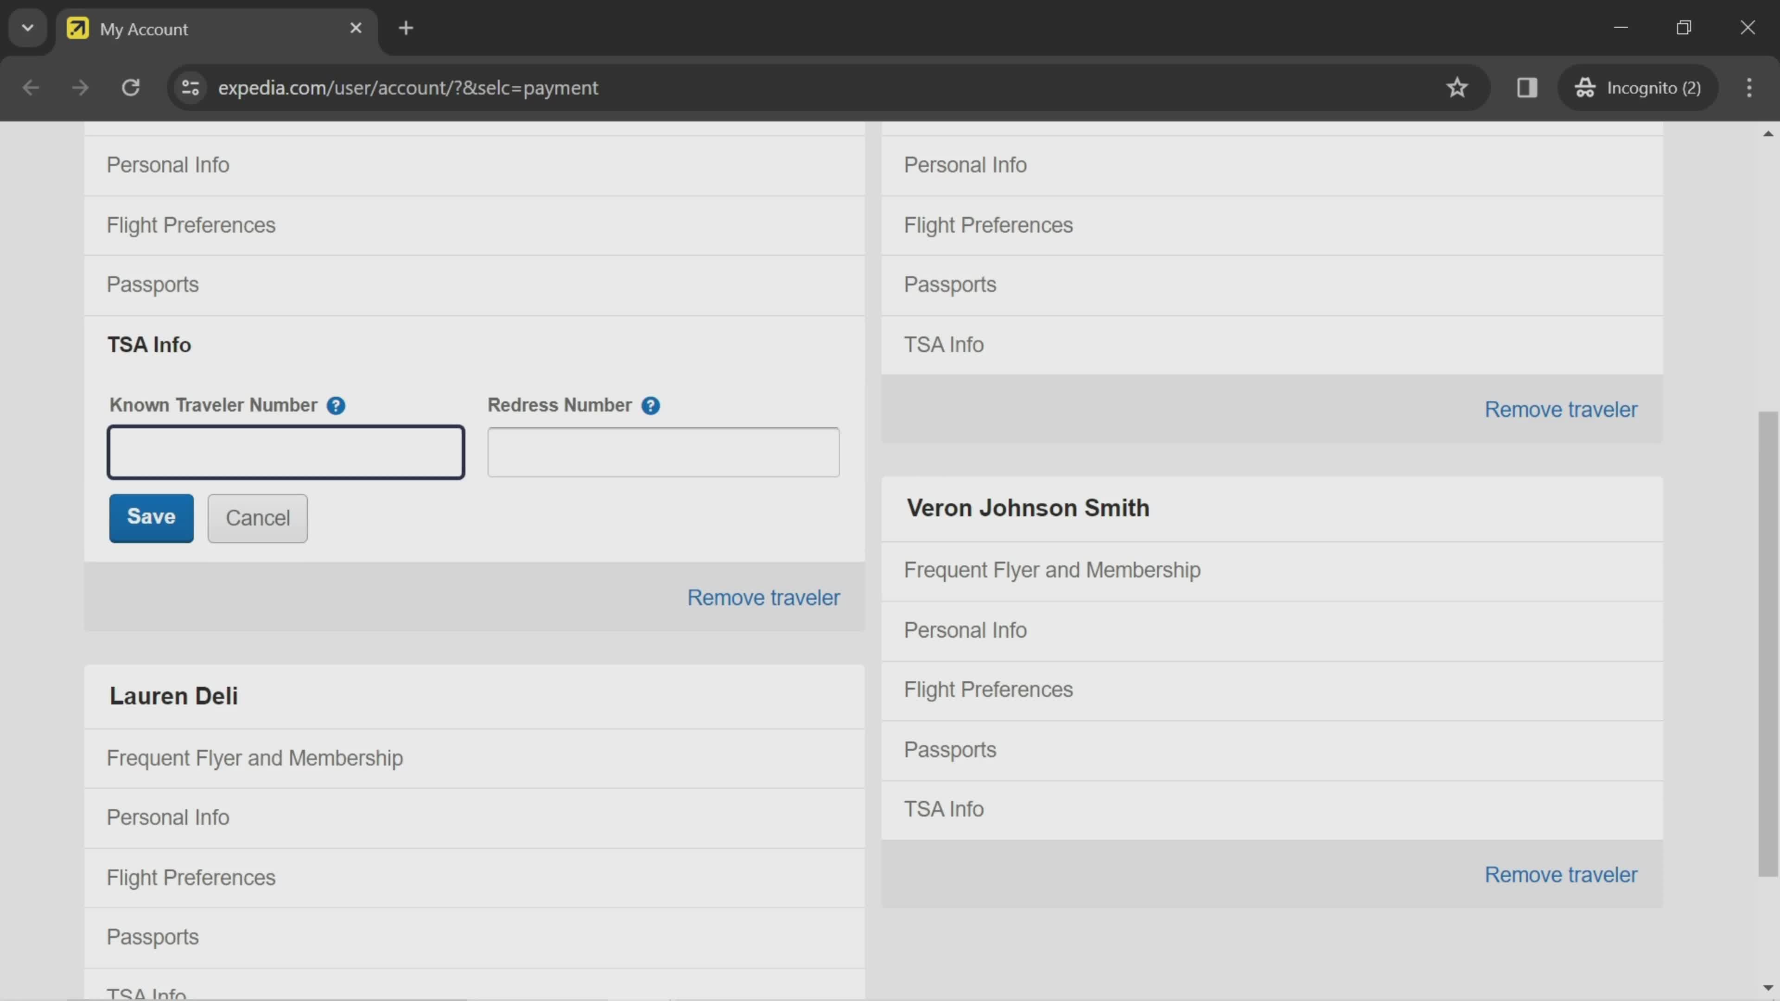
Task: View site information icon in address bar
Action: [x=190, y=88]
